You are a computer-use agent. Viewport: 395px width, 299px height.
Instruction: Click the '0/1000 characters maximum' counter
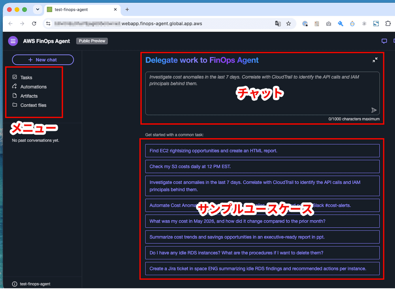pos(354,119)
